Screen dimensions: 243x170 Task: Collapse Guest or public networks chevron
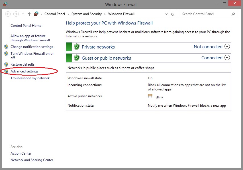(x=227, y=58)
